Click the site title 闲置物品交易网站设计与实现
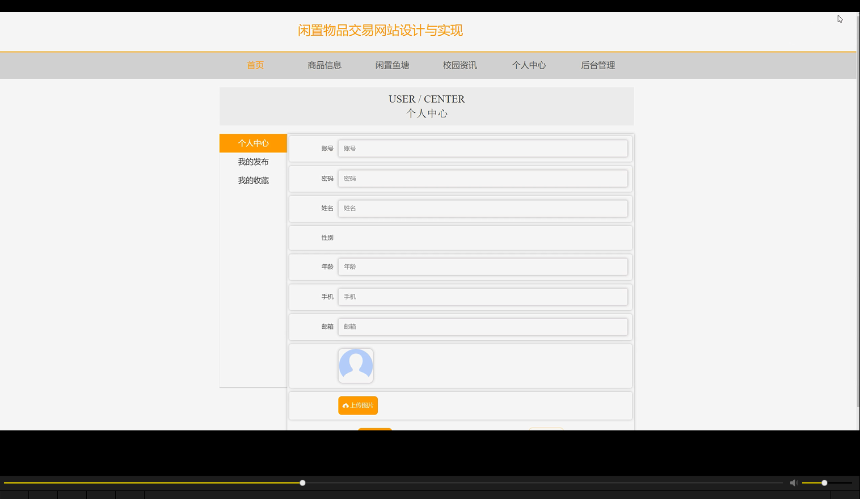Viewport: 860px width, 499px height. 380,30
